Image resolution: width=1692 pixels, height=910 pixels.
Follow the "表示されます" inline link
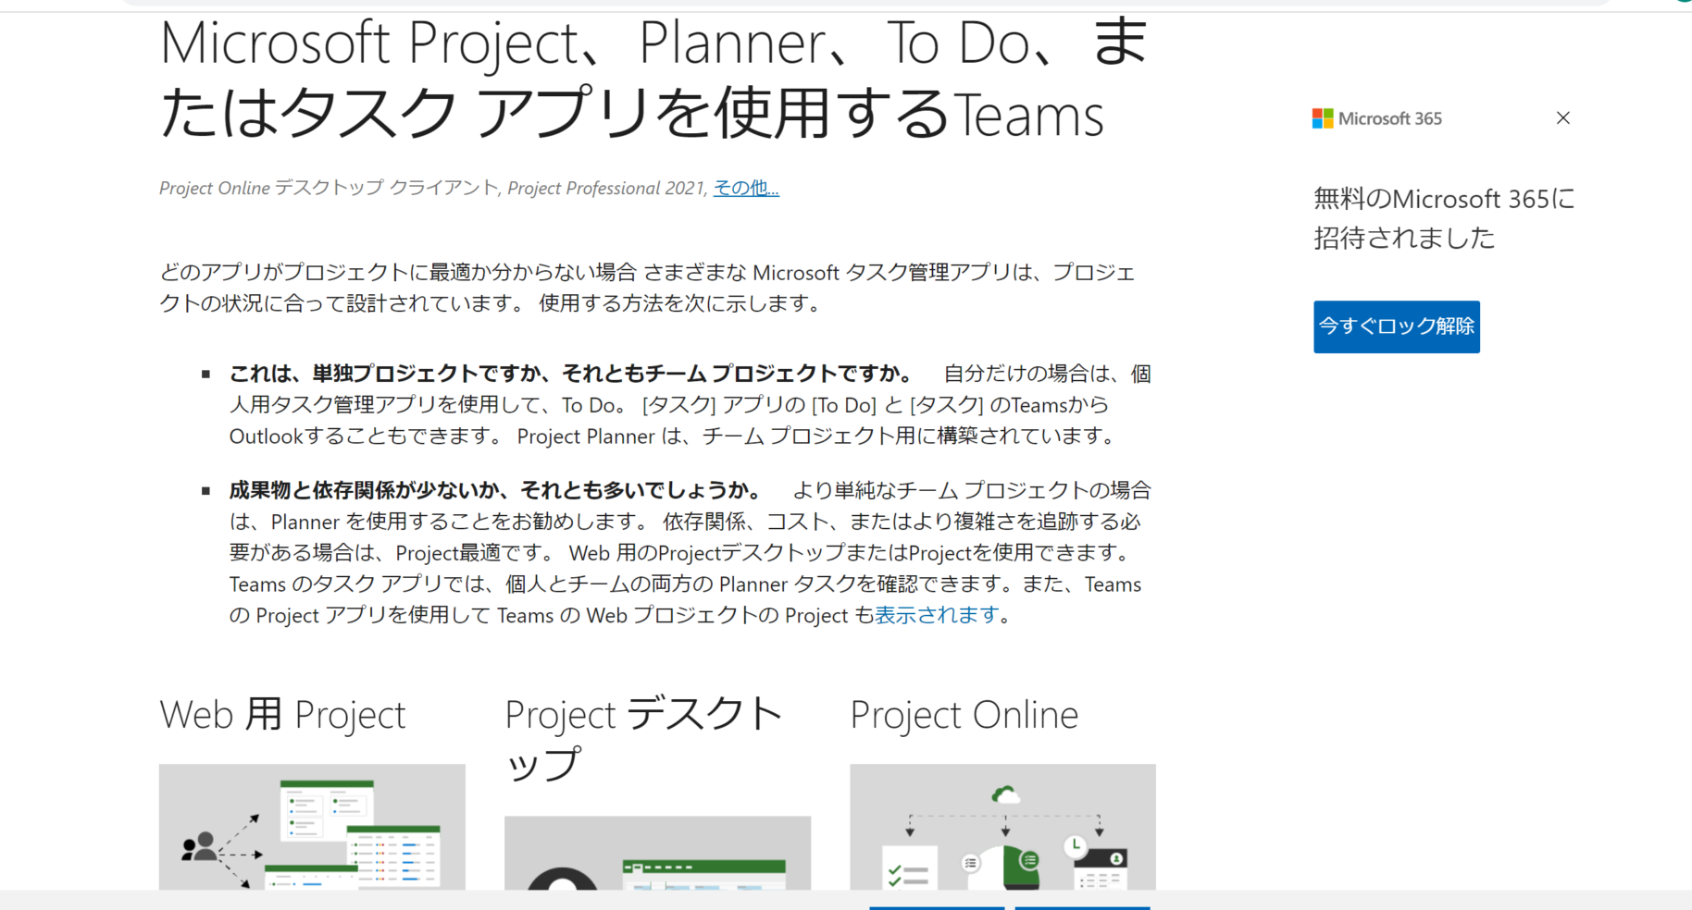pos(935,615)
